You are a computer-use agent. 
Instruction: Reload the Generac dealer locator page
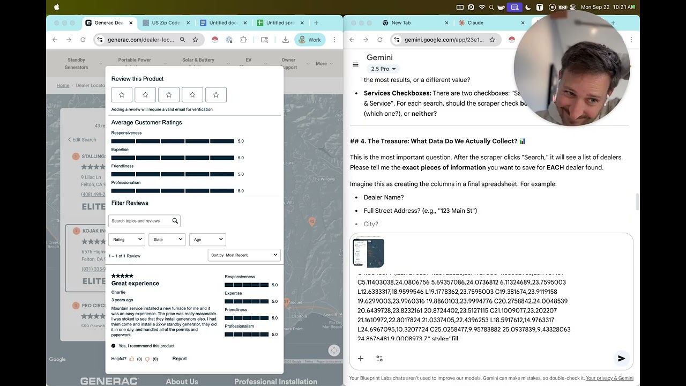(x=83, y=40)
